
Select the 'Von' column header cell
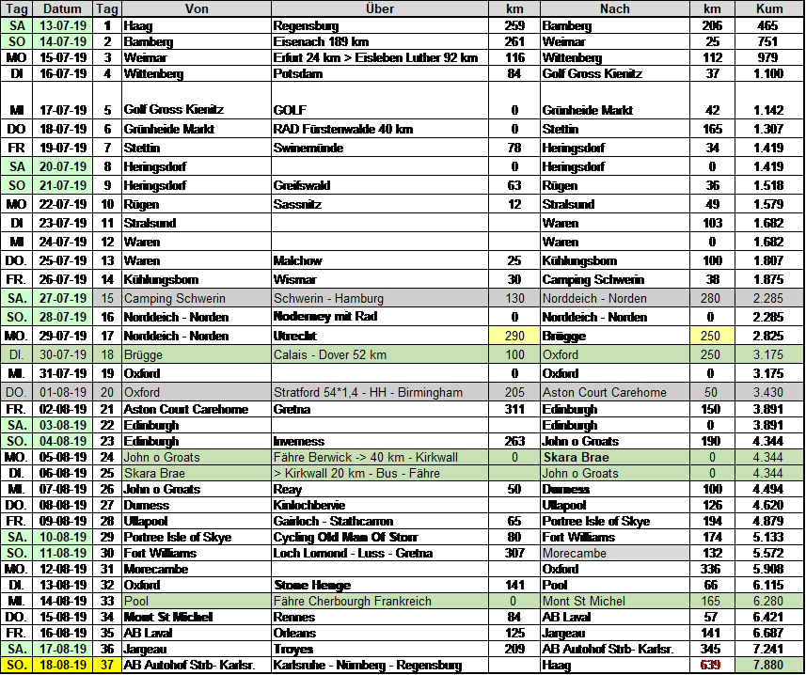coord(197,8)
